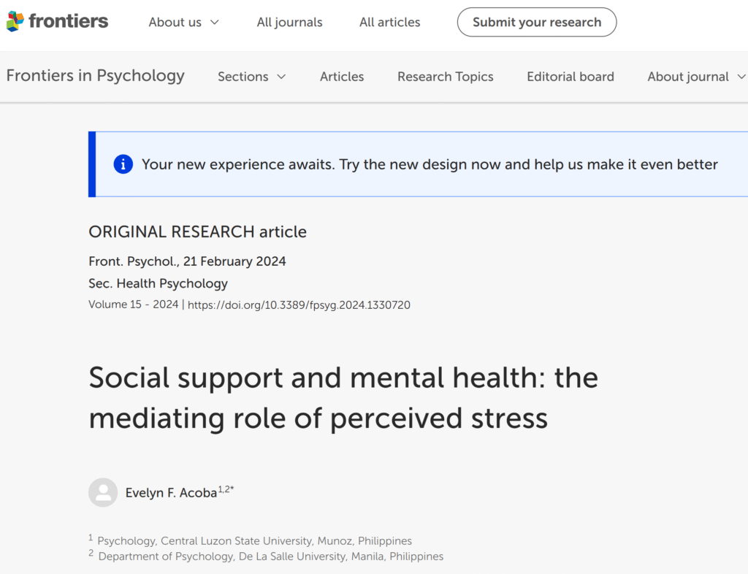Follow the article DOI link
The width and height of the screenshot is (748, 574).
[x=299, y=305]
